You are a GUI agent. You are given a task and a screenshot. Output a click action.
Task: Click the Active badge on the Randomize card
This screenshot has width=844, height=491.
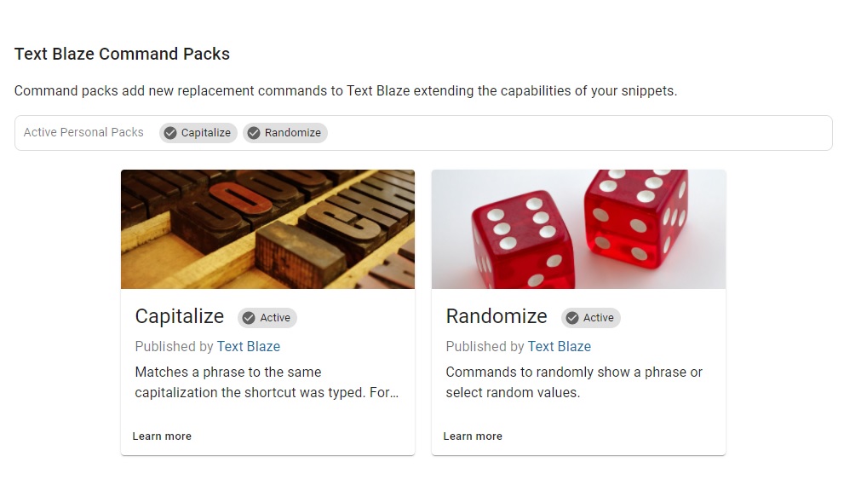(x=591, y=318)
